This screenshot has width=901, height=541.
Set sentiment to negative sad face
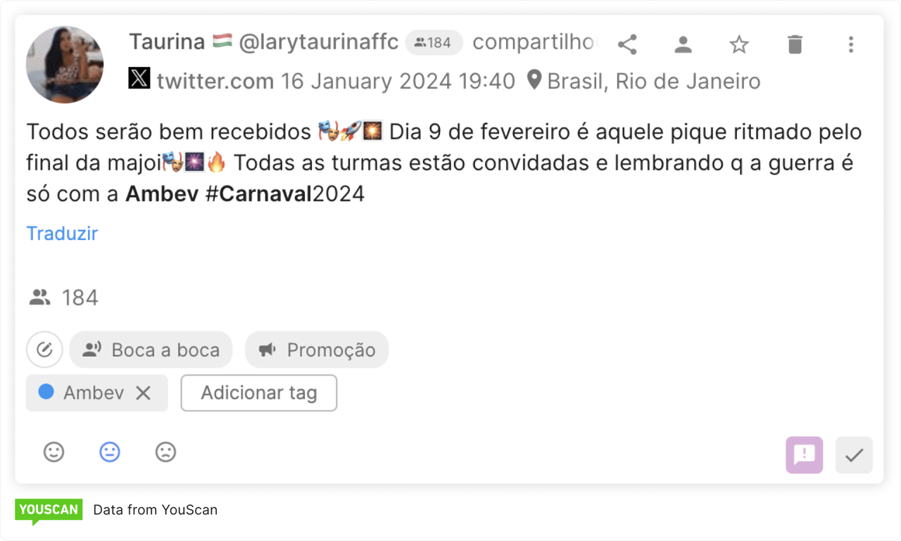(x=165, y=452)
